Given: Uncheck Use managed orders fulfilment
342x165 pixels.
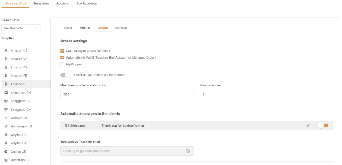Looking at the screenshot, I should tap(62, 51).
